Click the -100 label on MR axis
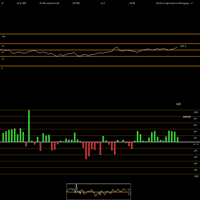This screenshot has width=200, height=200. pyautogui.click(x=196, y=176)
